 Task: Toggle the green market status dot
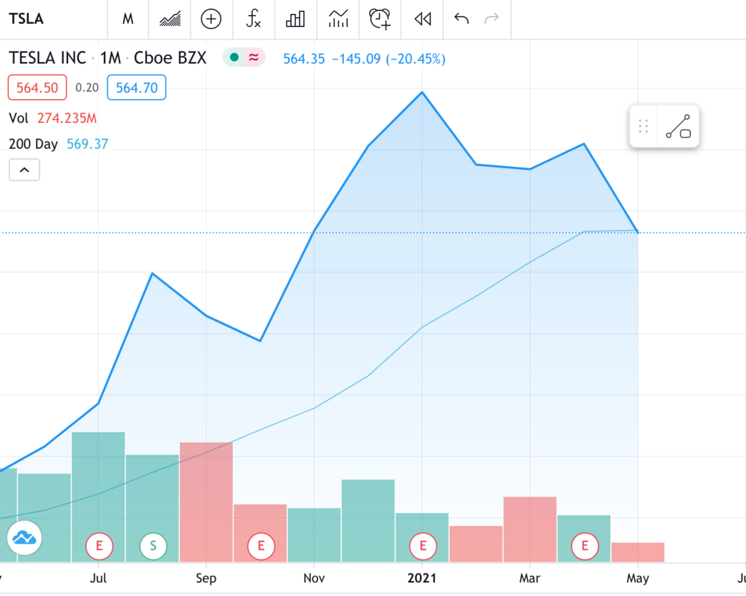tap(233, 57)
